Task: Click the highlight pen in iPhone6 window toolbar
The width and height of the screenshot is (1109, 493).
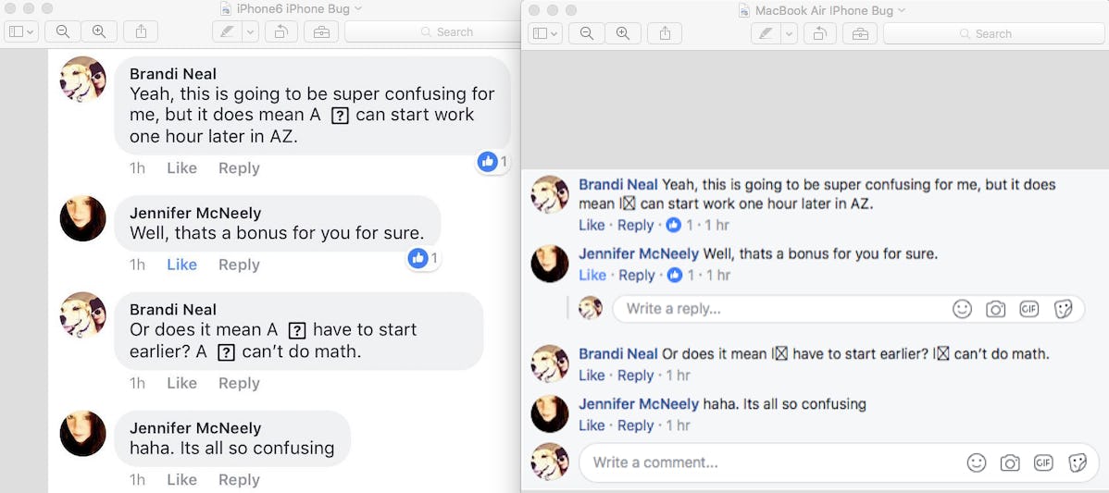Action: tap(226, 31)
